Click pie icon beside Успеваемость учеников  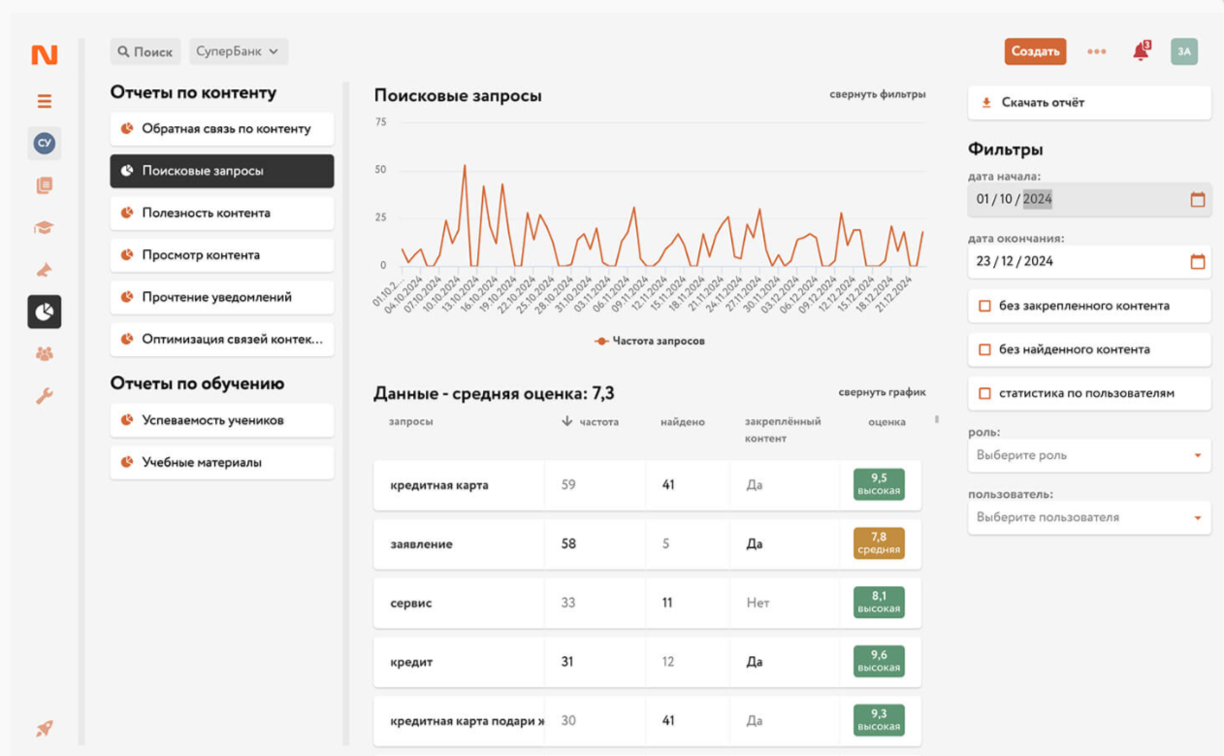(x=127, y=420)
